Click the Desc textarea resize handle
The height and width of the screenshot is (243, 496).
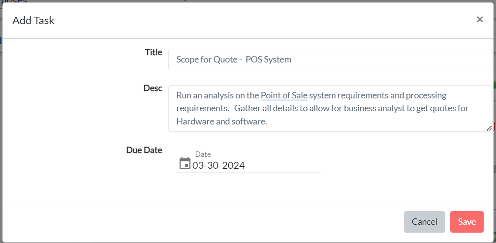489,128
